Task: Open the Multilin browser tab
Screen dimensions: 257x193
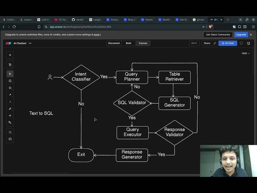Action: 165,20
